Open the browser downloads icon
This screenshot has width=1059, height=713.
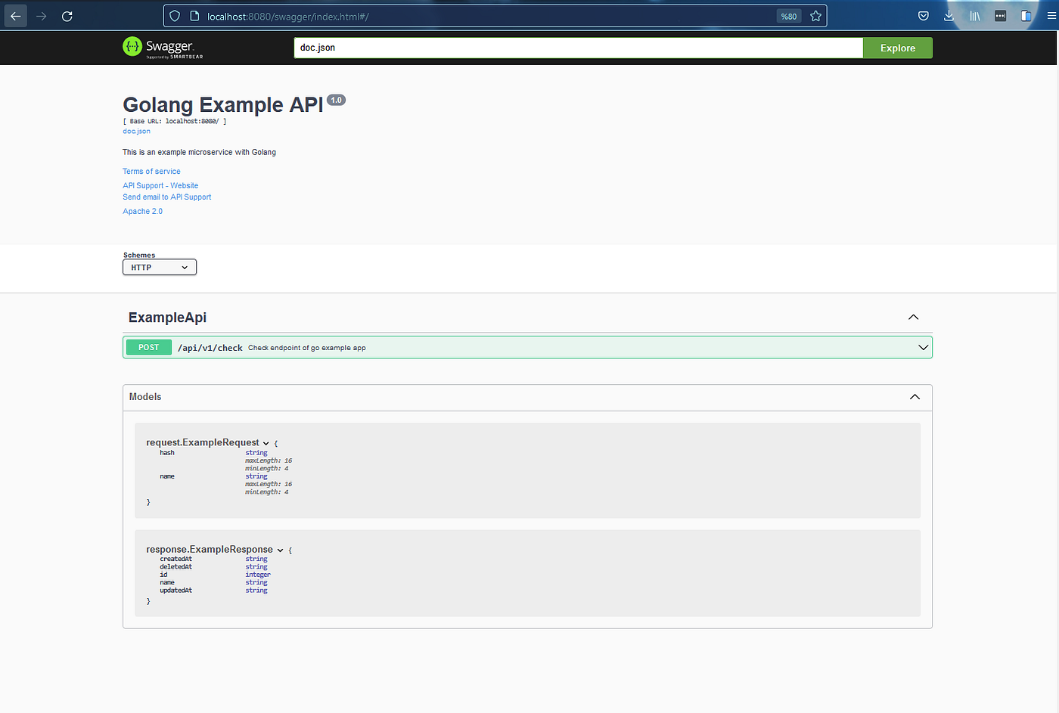pos(949,16)
